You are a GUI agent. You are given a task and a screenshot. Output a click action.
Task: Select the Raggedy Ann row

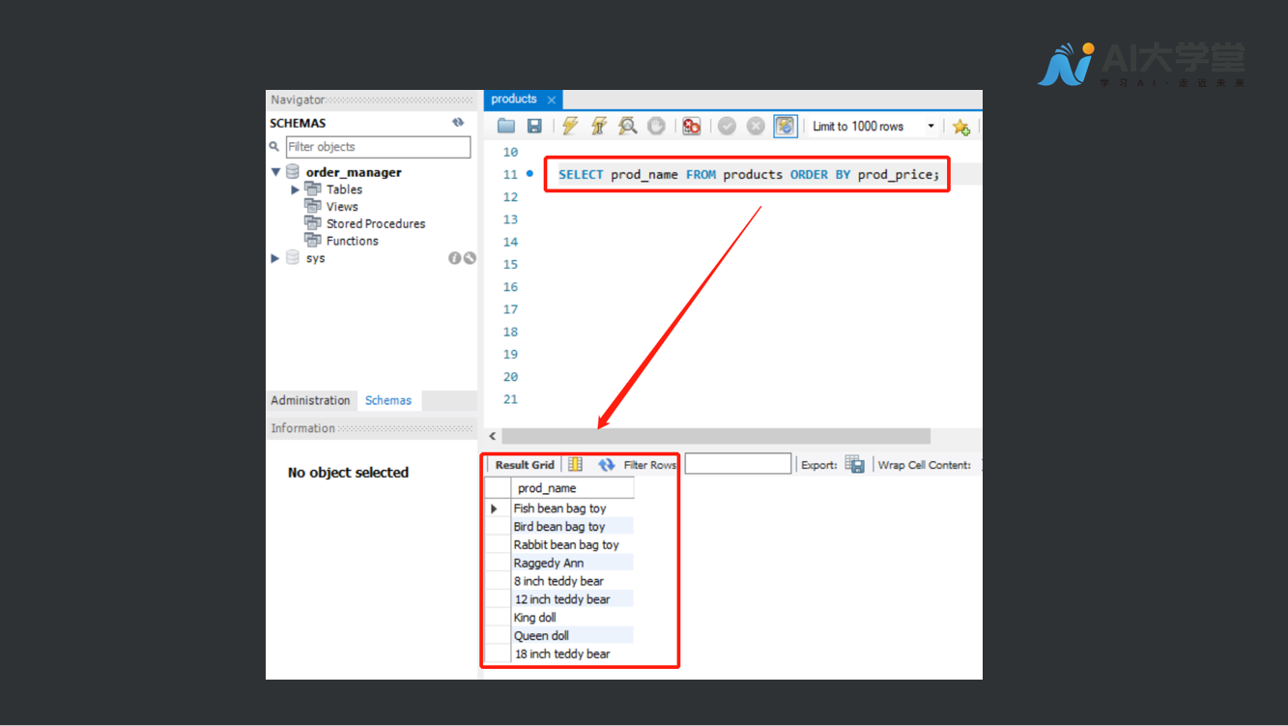(571, 563)
